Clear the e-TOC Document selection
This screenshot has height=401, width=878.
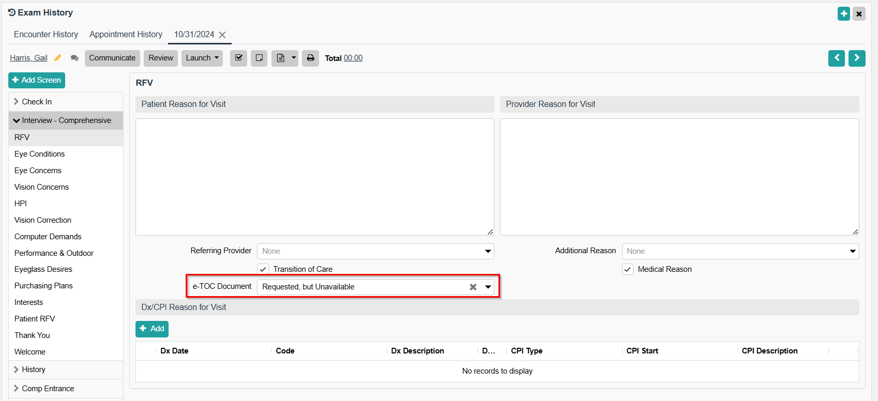coord(473,287)
